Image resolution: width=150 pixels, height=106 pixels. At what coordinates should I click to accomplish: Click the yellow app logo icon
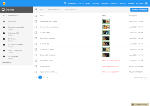tap(4, 3)
